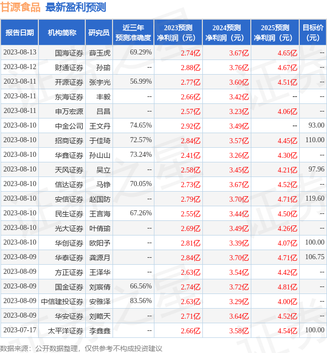Click researcher name 王文丹
327x353 pixels.
[x=100, y=126]
